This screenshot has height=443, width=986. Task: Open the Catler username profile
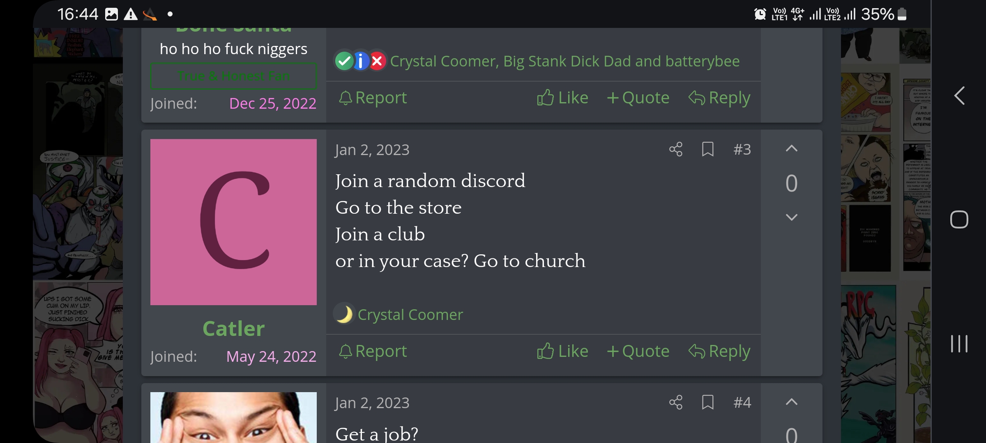(233, 329)
